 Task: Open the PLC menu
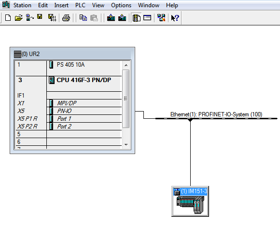click(80, 5)
